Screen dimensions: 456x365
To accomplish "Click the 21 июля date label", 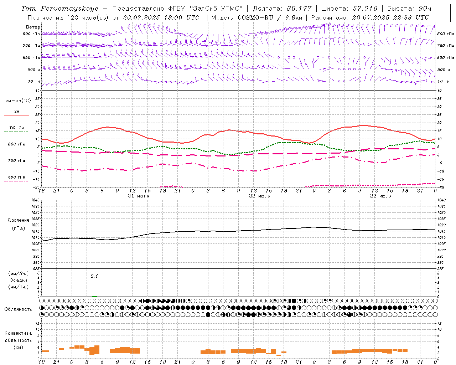I will click(139, 196).
